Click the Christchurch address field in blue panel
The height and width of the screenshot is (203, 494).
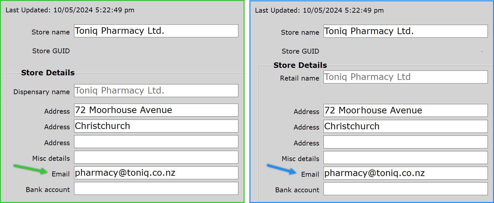(x=406, y=126)
